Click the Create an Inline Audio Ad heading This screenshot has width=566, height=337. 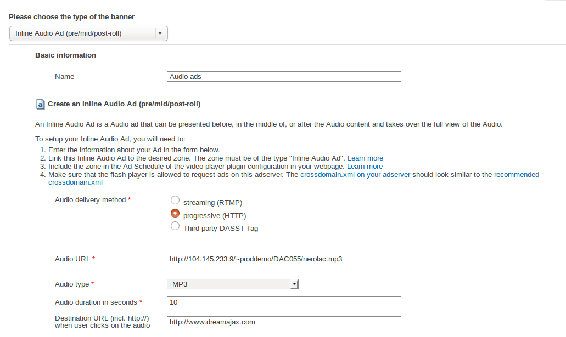124,104
